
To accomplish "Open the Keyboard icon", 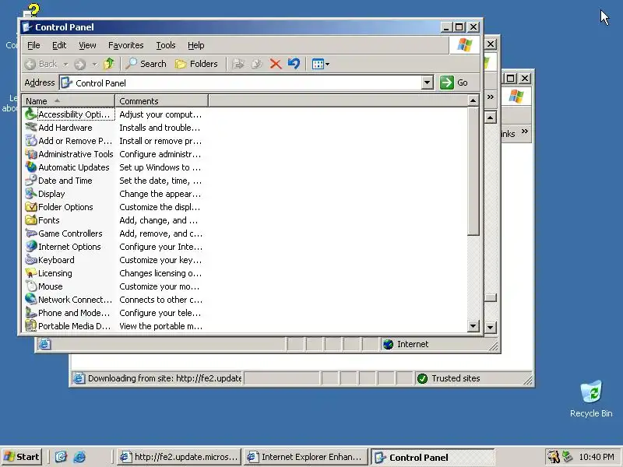I will (30, 260).
